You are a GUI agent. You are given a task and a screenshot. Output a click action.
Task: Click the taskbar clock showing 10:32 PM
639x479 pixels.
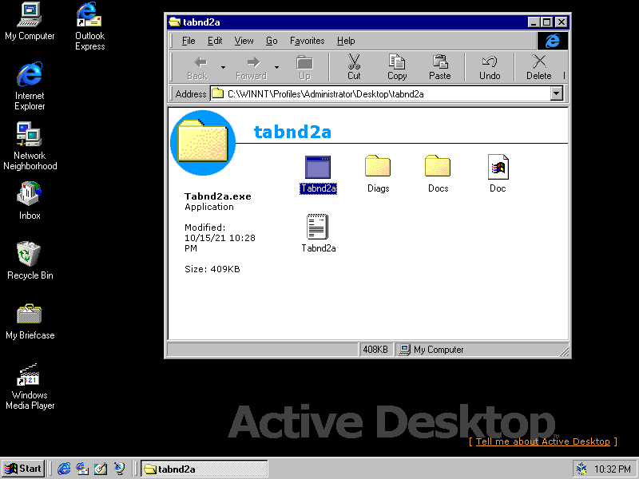[612, 469]
